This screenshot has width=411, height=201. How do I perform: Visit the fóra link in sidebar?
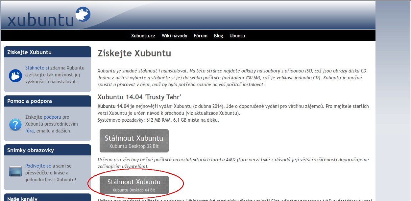coord(30,131)
